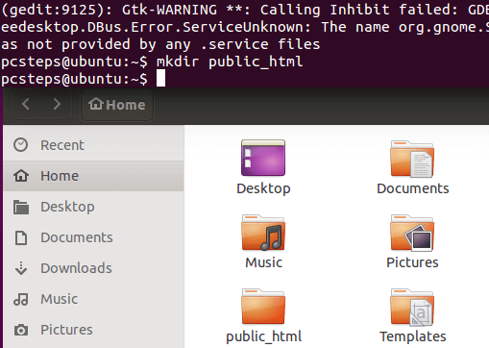Image resolution: width=489 pixels, height=348 pixels.
Task: Click the Home path bar button
Action: click(117, 105)
